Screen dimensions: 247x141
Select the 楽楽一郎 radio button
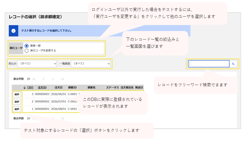(x=26, y=46)
